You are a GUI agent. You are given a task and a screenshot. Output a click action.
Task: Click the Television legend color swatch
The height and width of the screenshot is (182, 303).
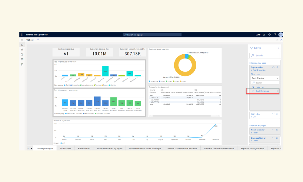(x=110, y=85)
